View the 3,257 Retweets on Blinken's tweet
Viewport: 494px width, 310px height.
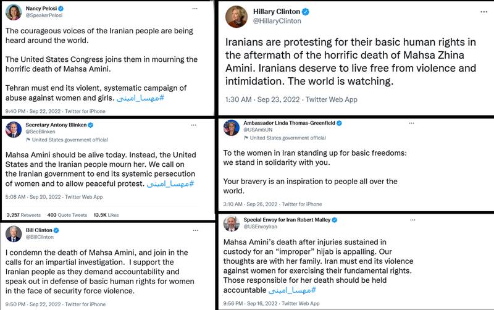point(22,215)
